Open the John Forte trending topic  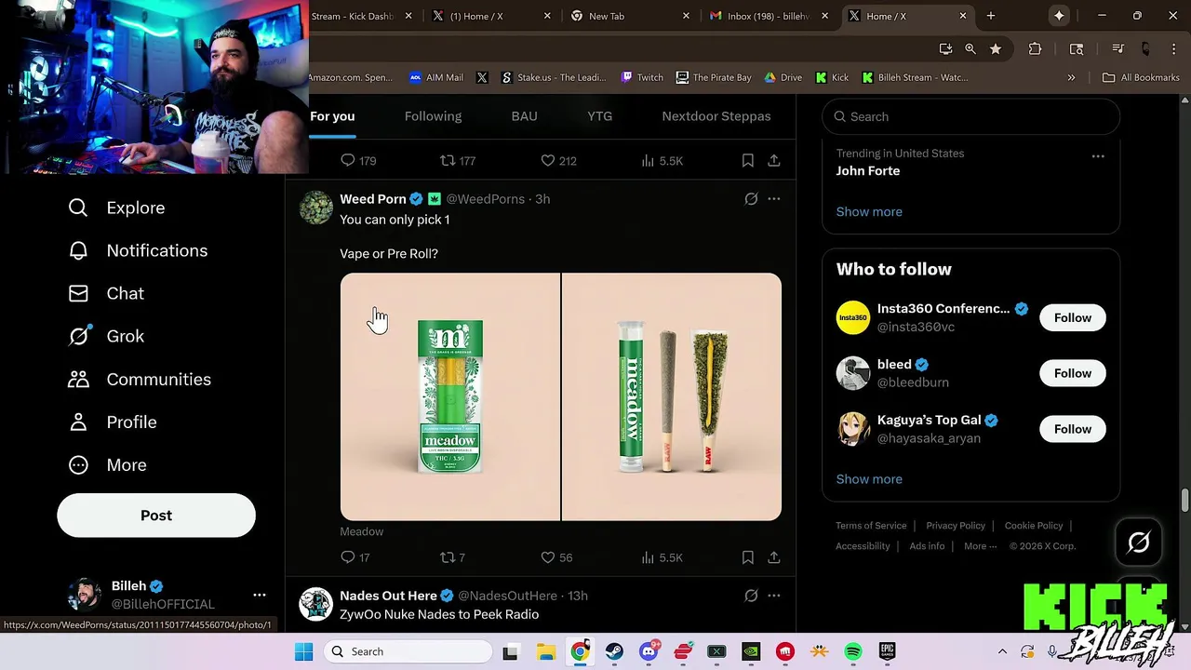coord(868,171)
